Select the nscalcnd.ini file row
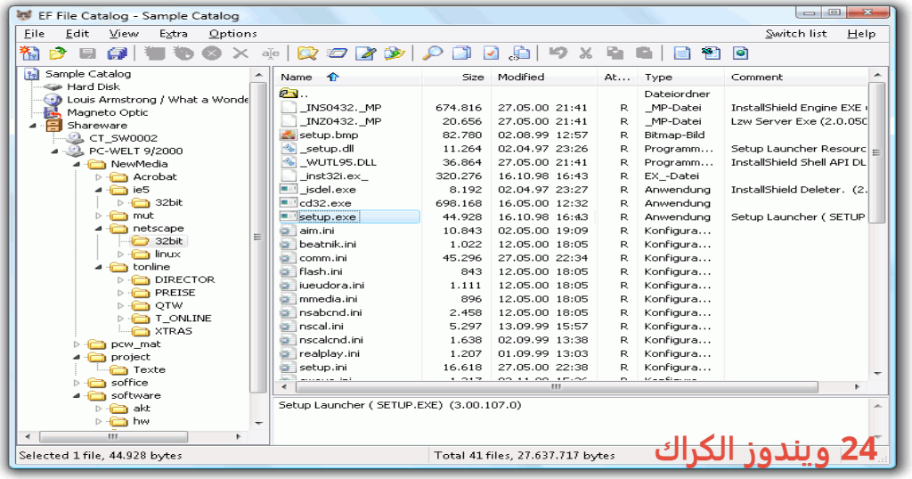The image size is (912, 479). click(573, 339)
